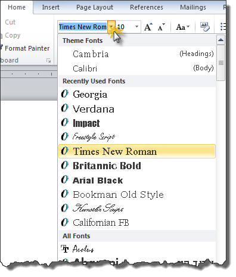Click the Copy button
The image size is (236, 277).
click(11, 35)
